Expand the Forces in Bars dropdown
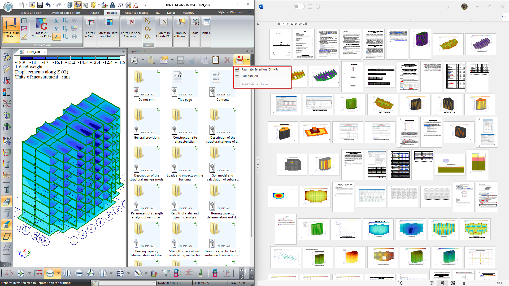Viewport: 509px width, 286px height. click(90, 35)
